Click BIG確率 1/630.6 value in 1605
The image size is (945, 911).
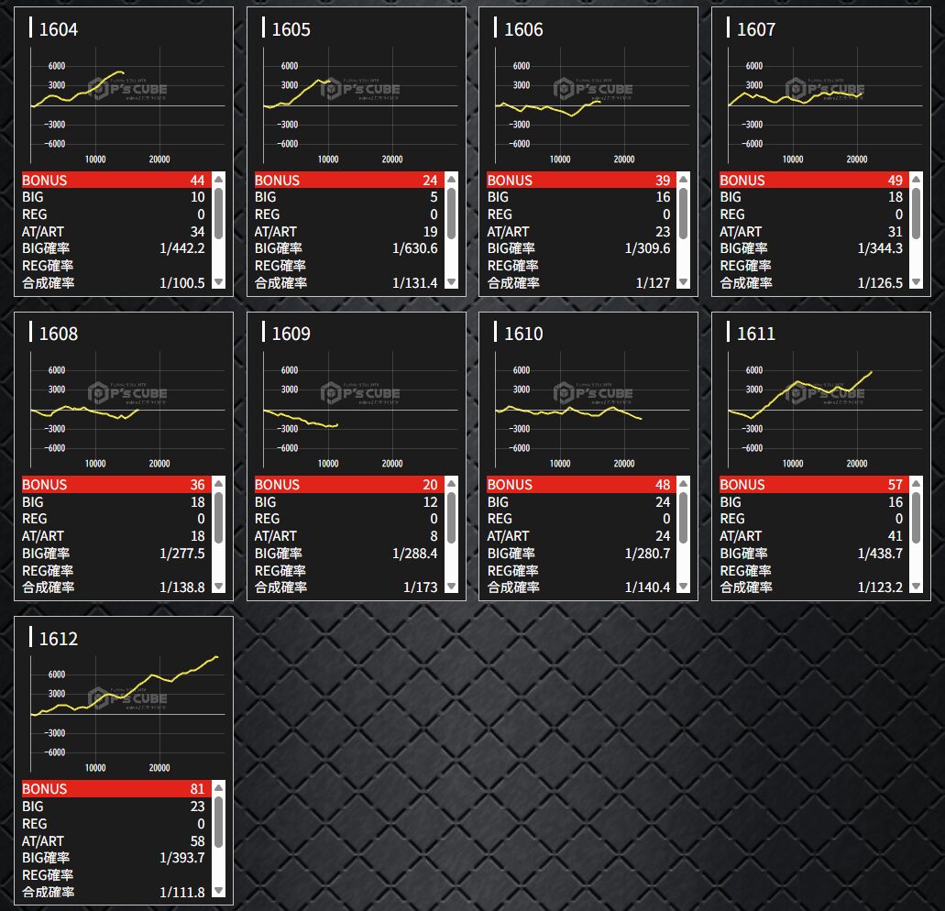point(414,248)
